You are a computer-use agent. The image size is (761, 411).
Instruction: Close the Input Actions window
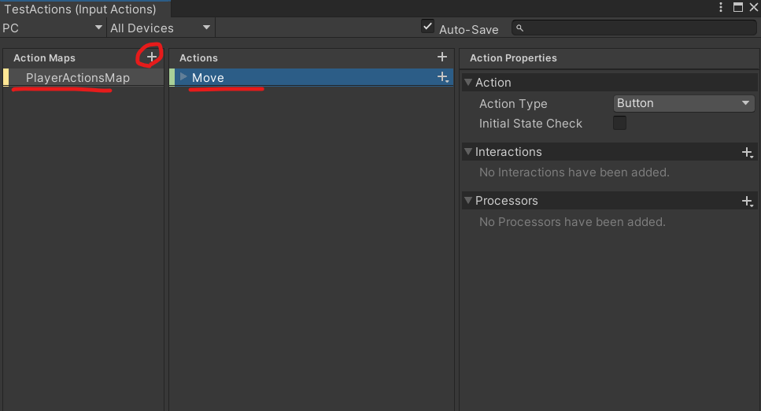click(754, 7)
